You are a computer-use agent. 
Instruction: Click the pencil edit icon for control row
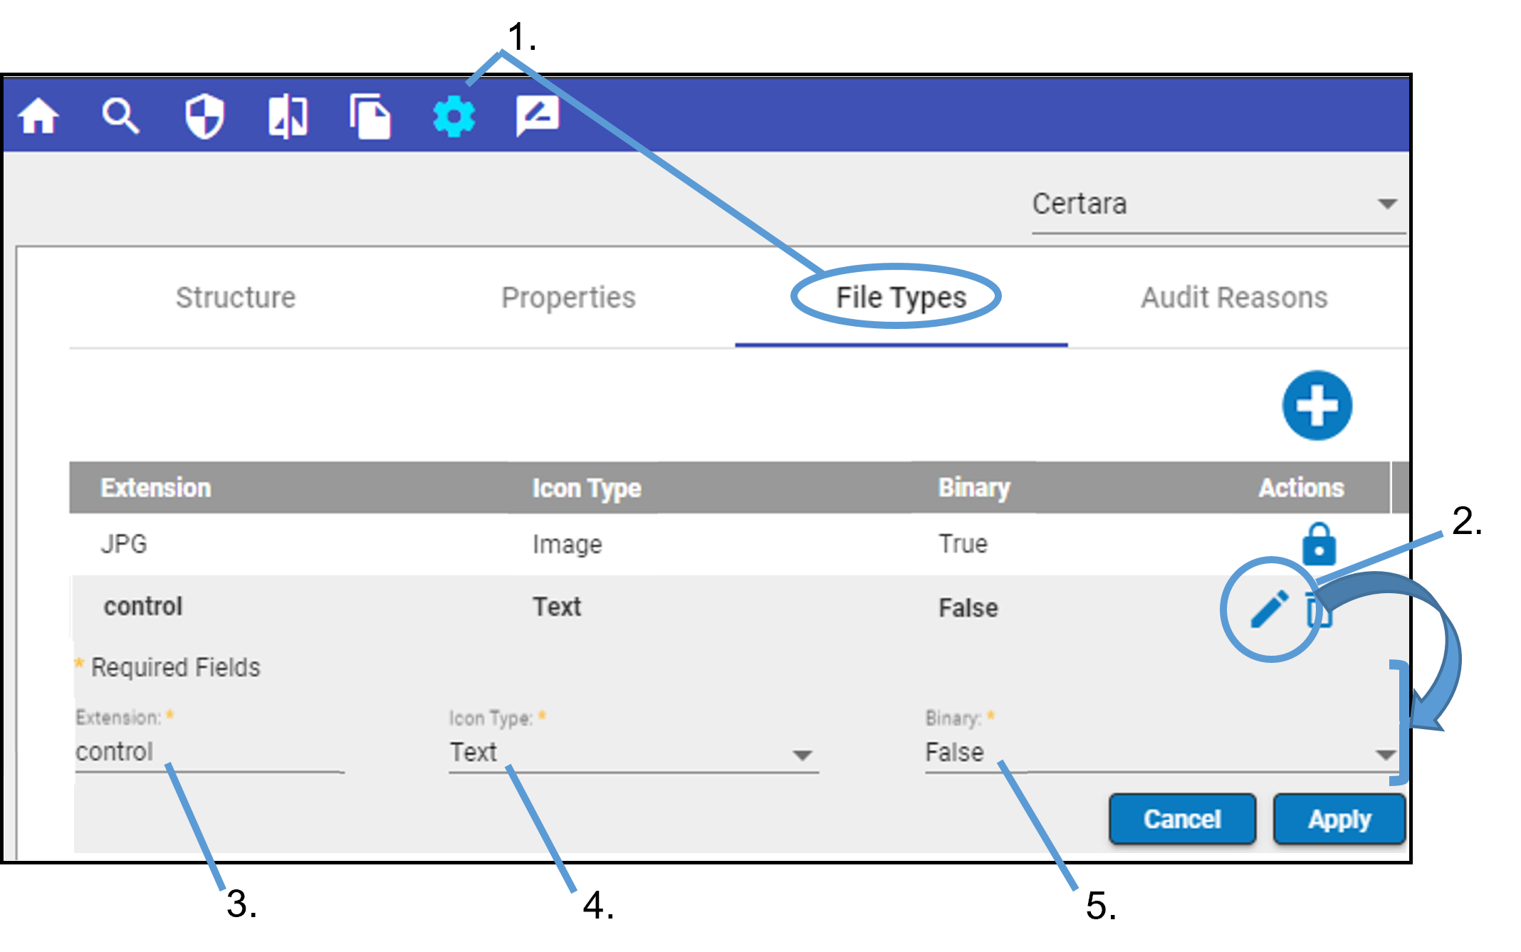tap(1267, 607)
